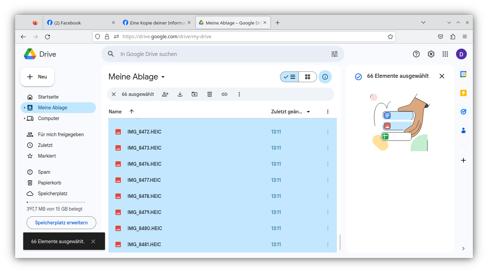Download the selected files
This screenshot has width=488, height=273.
pyautogui.click(x=180, y=94)
